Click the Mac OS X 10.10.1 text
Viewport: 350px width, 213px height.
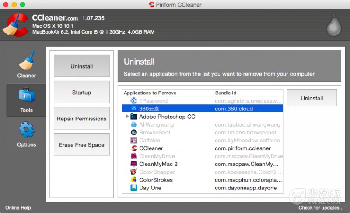(x=52, y=26)
